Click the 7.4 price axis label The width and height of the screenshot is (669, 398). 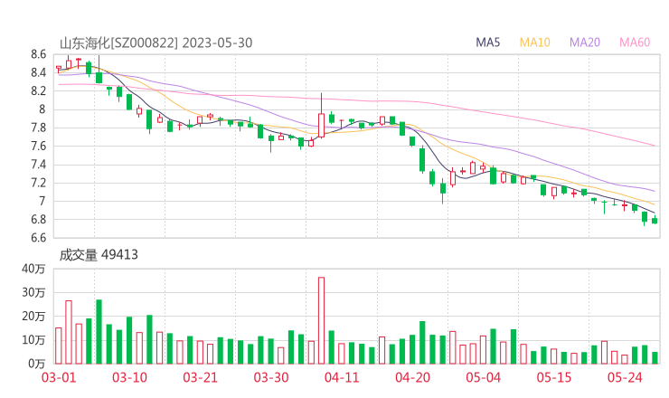(x=38, y=165)
